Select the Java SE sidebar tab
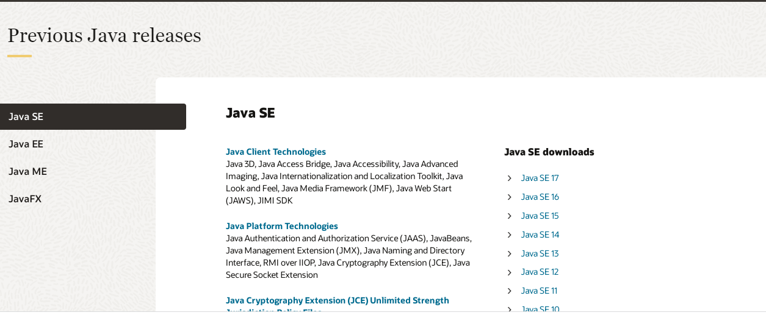Viewport: 766px width, 315px height. tap(93, 116)
